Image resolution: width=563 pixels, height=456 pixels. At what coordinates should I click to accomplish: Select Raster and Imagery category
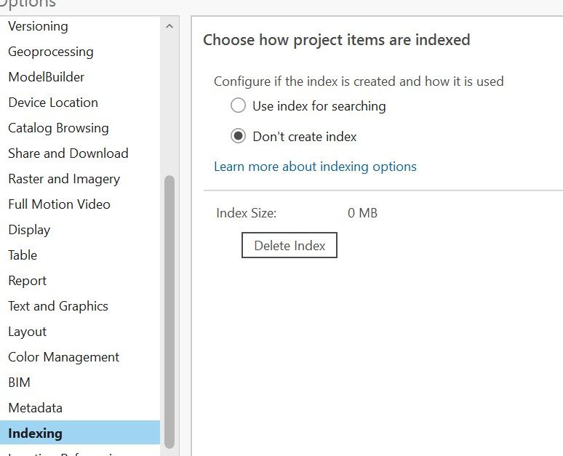click(x=64, y=179)
